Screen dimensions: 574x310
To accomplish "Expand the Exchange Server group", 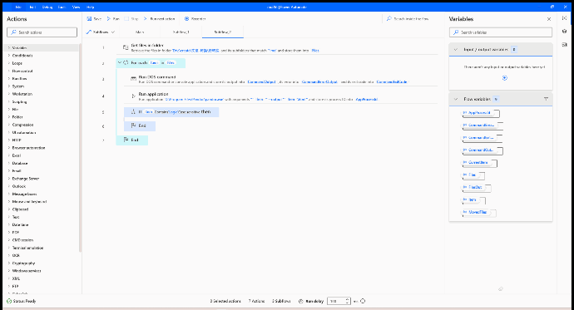I will [x=9, y=179].
